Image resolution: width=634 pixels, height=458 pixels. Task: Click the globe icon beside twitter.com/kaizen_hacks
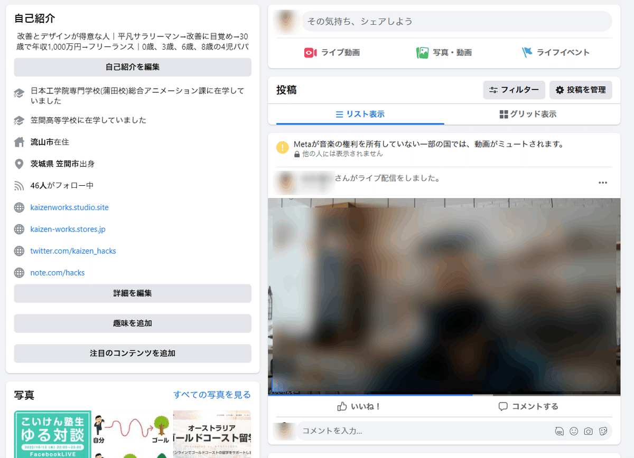pyautogui.click(x=19, y=251)
